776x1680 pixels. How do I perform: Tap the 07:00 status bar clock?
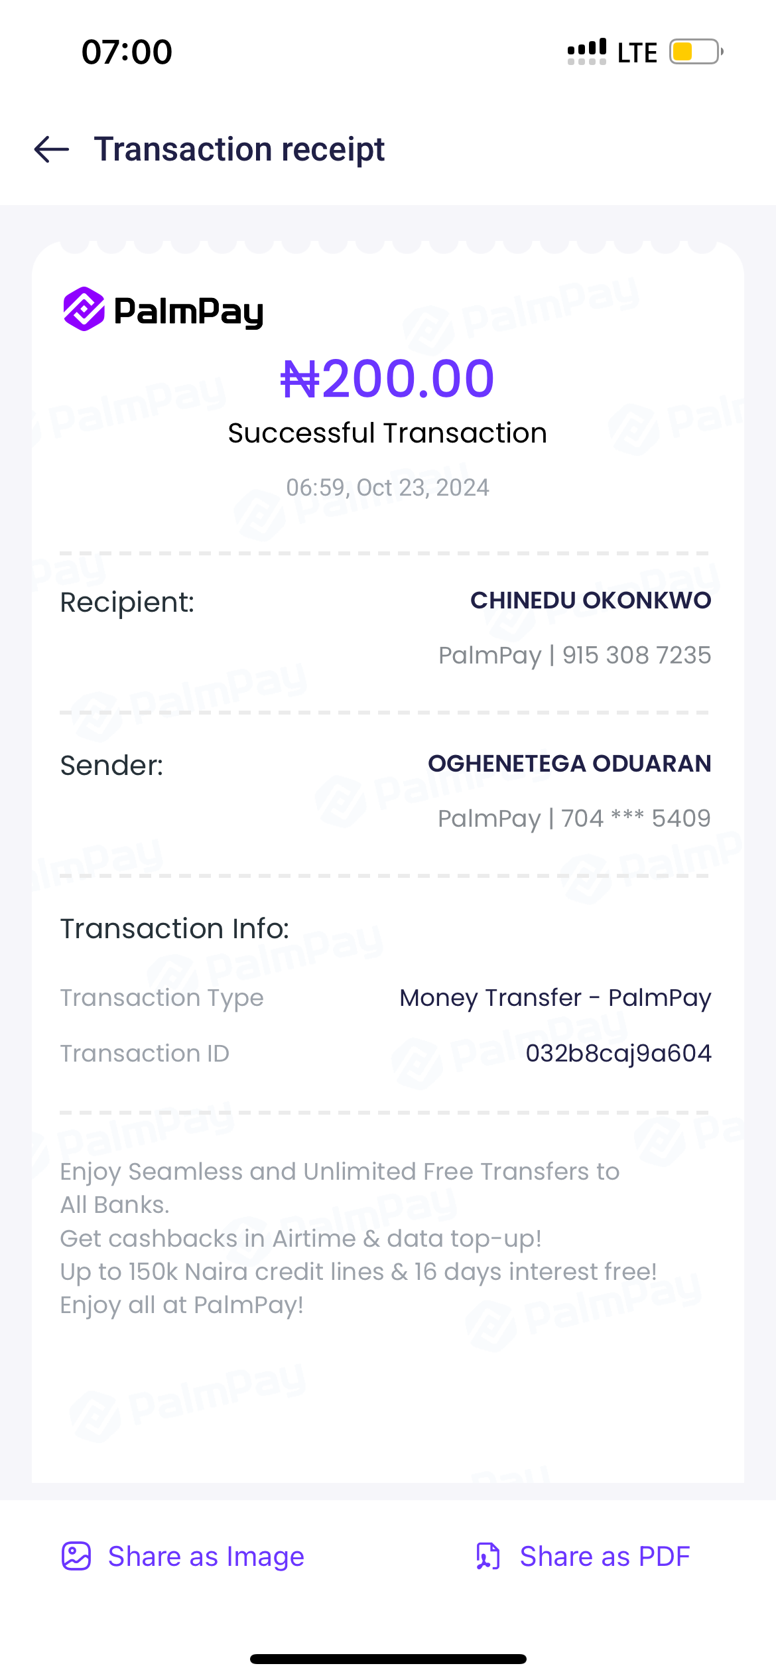[x=127, y=52]
